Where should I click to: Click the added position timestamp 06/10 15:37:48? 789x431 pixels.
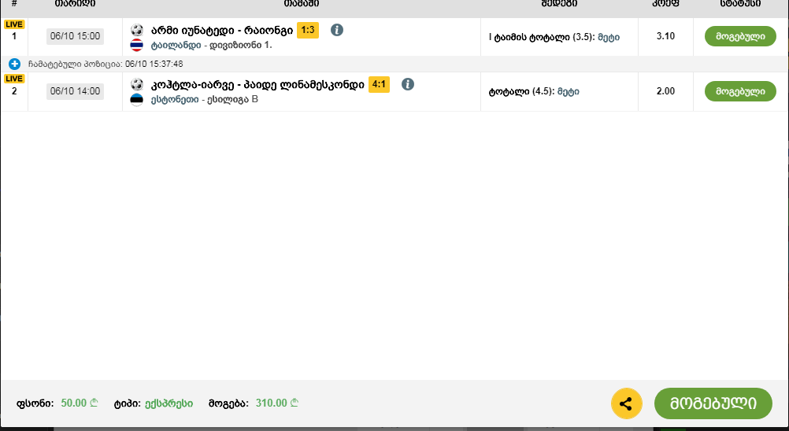coord(154,64)
